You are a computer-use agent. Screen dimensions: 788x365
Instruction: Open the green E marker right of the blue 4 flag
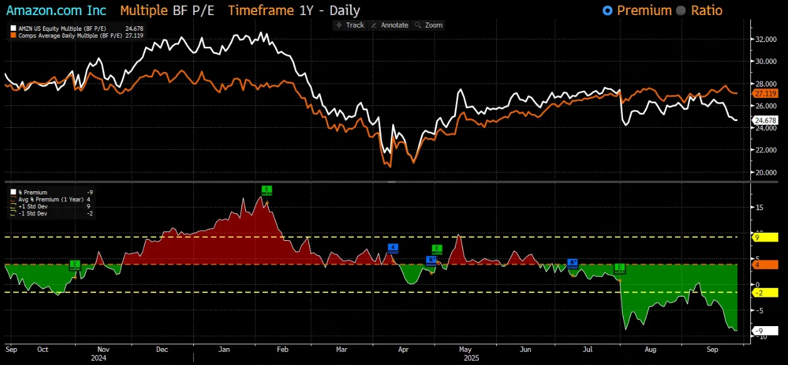[x=437, y=249]
